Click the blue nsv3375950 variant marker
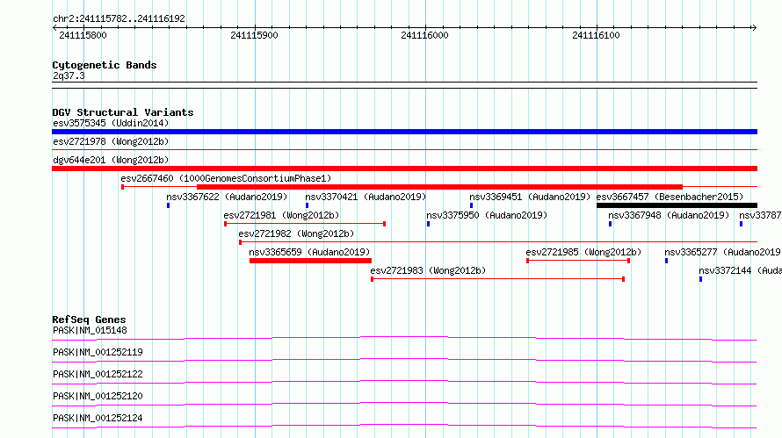782x438 pixels. click(428, 224)
